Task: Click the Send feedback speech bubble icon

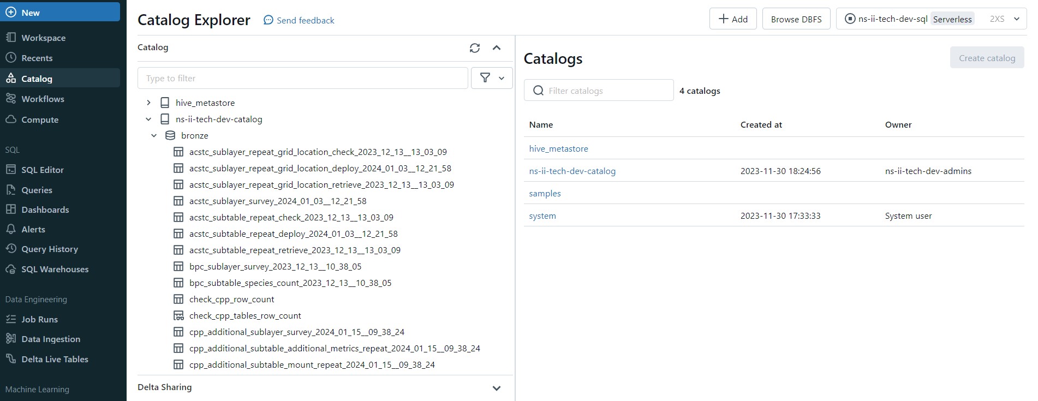Action: point(268,20)
